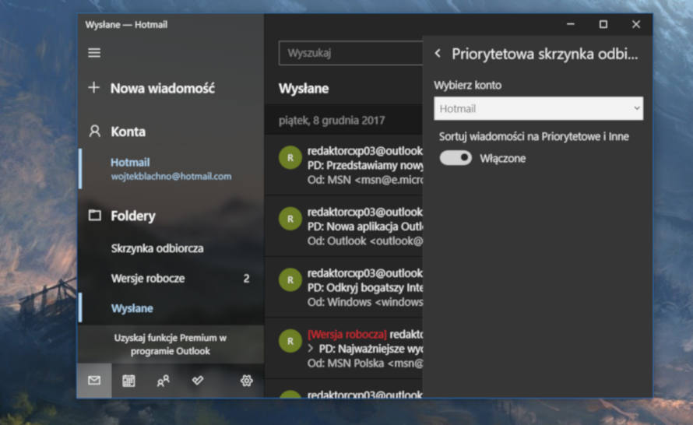Click the wojtekblachno@hotmail.com address
Viewport: 693px width, 425px height.
171,176
